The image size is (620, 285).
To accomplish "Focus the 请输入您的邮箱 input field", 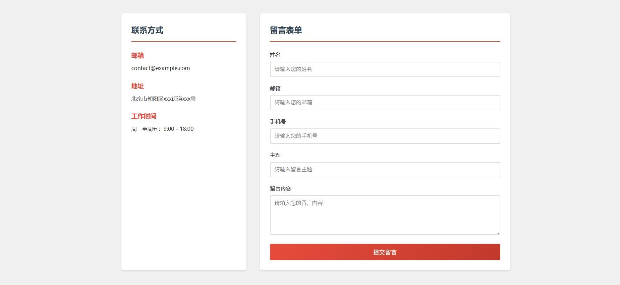I will 385,103.
